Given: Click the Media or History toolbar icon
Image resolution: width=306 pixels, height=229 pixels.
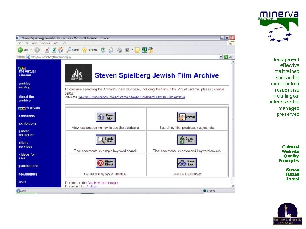Looking at the screenshot, I should (103, 50).
